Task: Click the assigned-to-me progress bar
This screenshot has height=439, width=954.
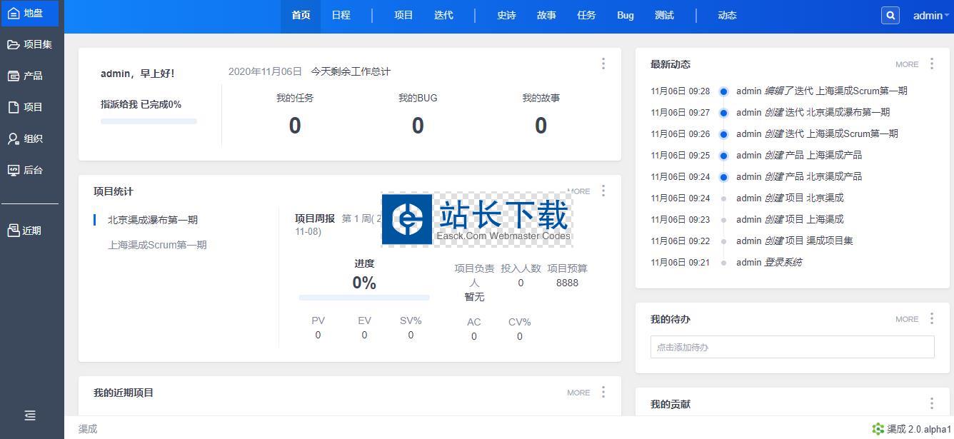Action: click(x=149, y=121)
